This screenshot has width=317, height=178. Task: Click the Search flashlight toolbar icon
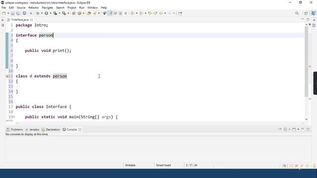point(95,13)
